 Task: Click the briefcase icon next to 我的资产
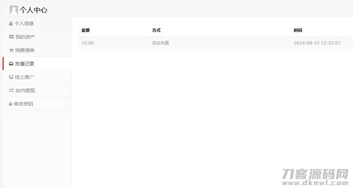[x=11, y=37]
